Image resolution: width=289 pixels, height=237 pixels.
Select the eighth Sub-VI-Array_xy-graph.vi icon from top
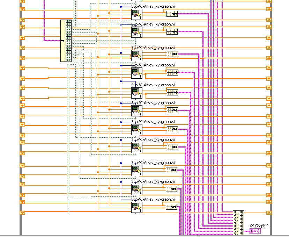coord(137,148)
